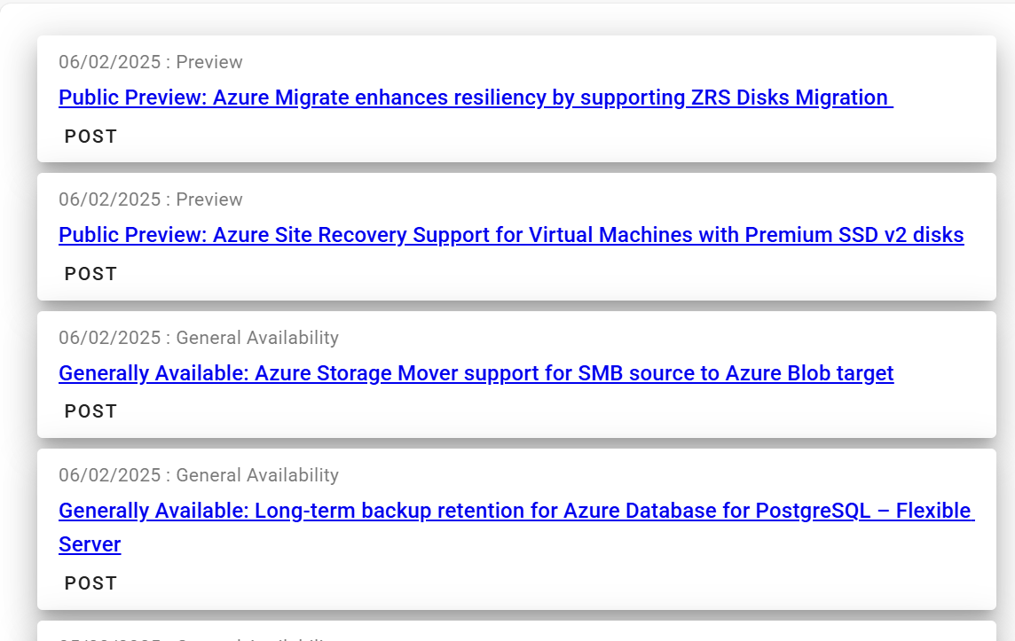Click the 06/02/2025 date on the Storage Mover card
This screenshot has width=1015, height=641.
[109, 338]
